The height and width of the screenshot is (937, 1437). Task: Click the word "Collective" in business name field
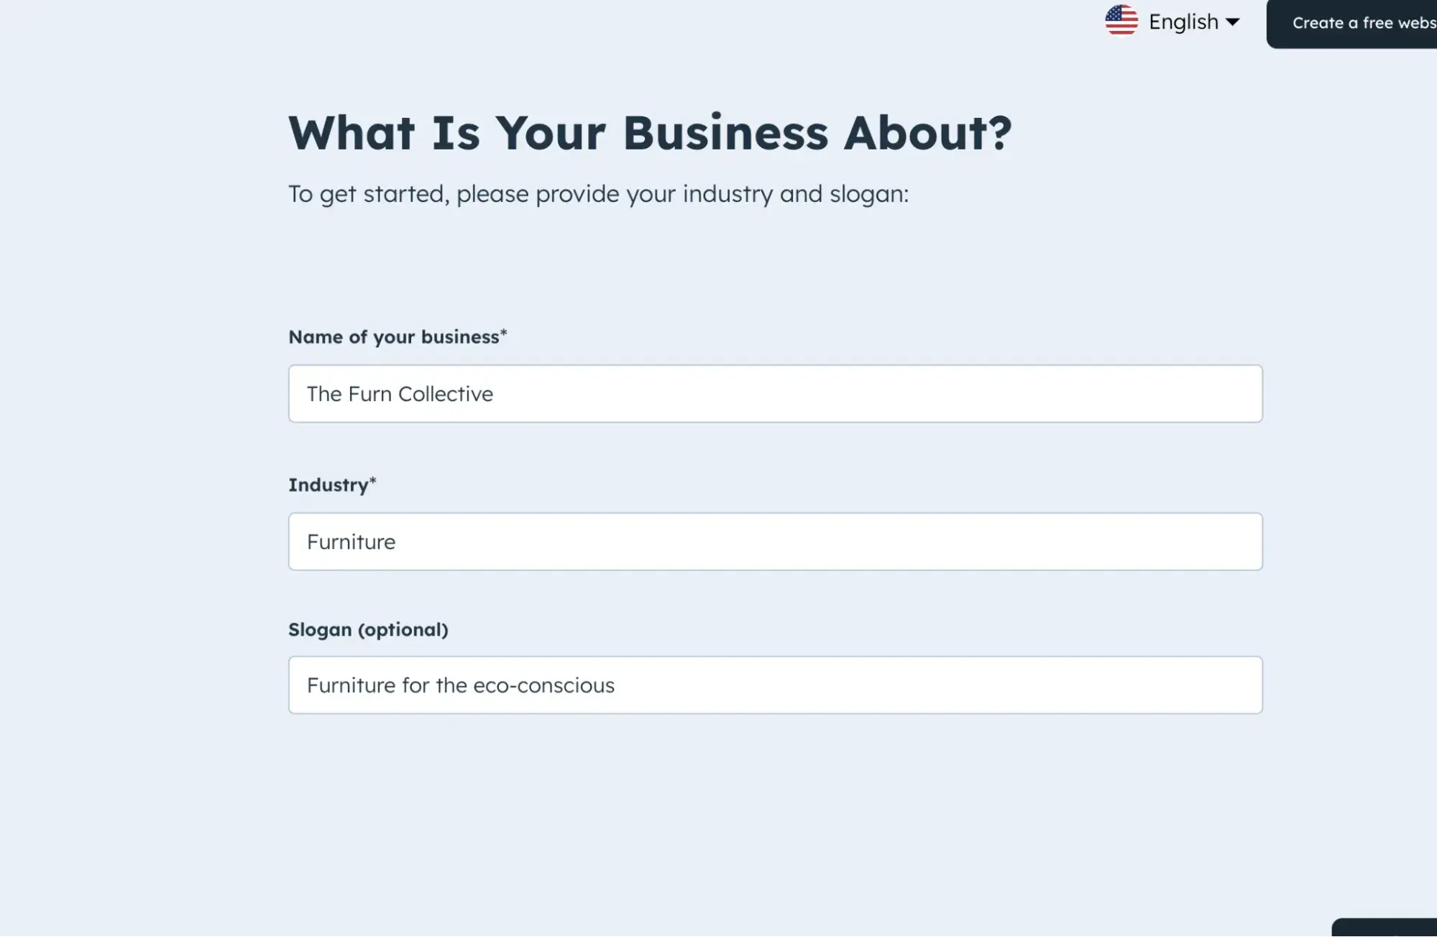446,394
